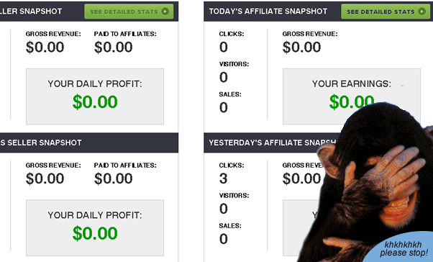Click today's affiliate Visitors count
This screenshot has width=433, height=262.
pos(224,77)
